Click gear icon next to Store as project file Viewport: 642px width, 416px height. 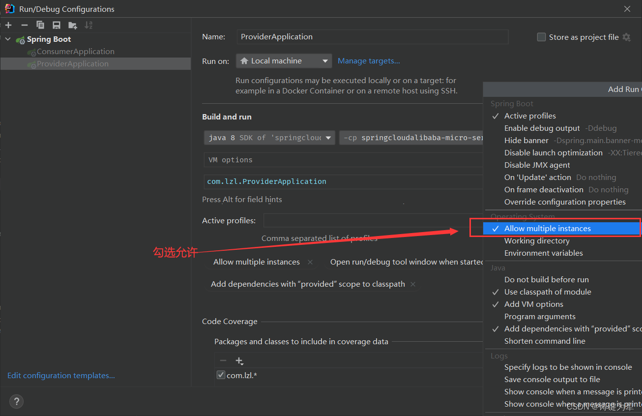626,37
